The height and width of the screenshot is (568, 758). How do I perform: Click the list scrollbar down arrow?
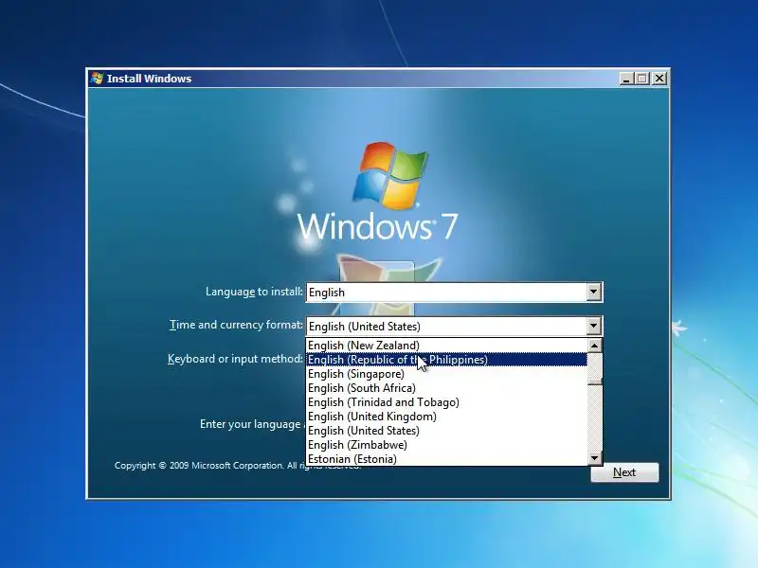595,457
